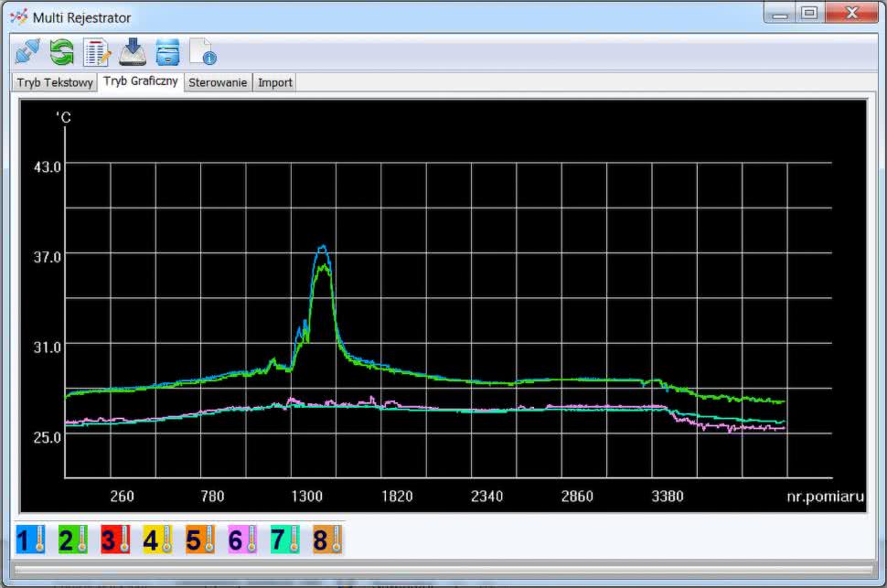This screenshot has width=887, height=588.
Task: Toggle blue thermometer sensor 1
Action: tap(30, 540)
